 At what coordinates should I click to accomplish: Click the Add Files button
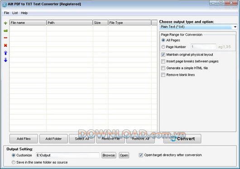click(x=24, y=139)
